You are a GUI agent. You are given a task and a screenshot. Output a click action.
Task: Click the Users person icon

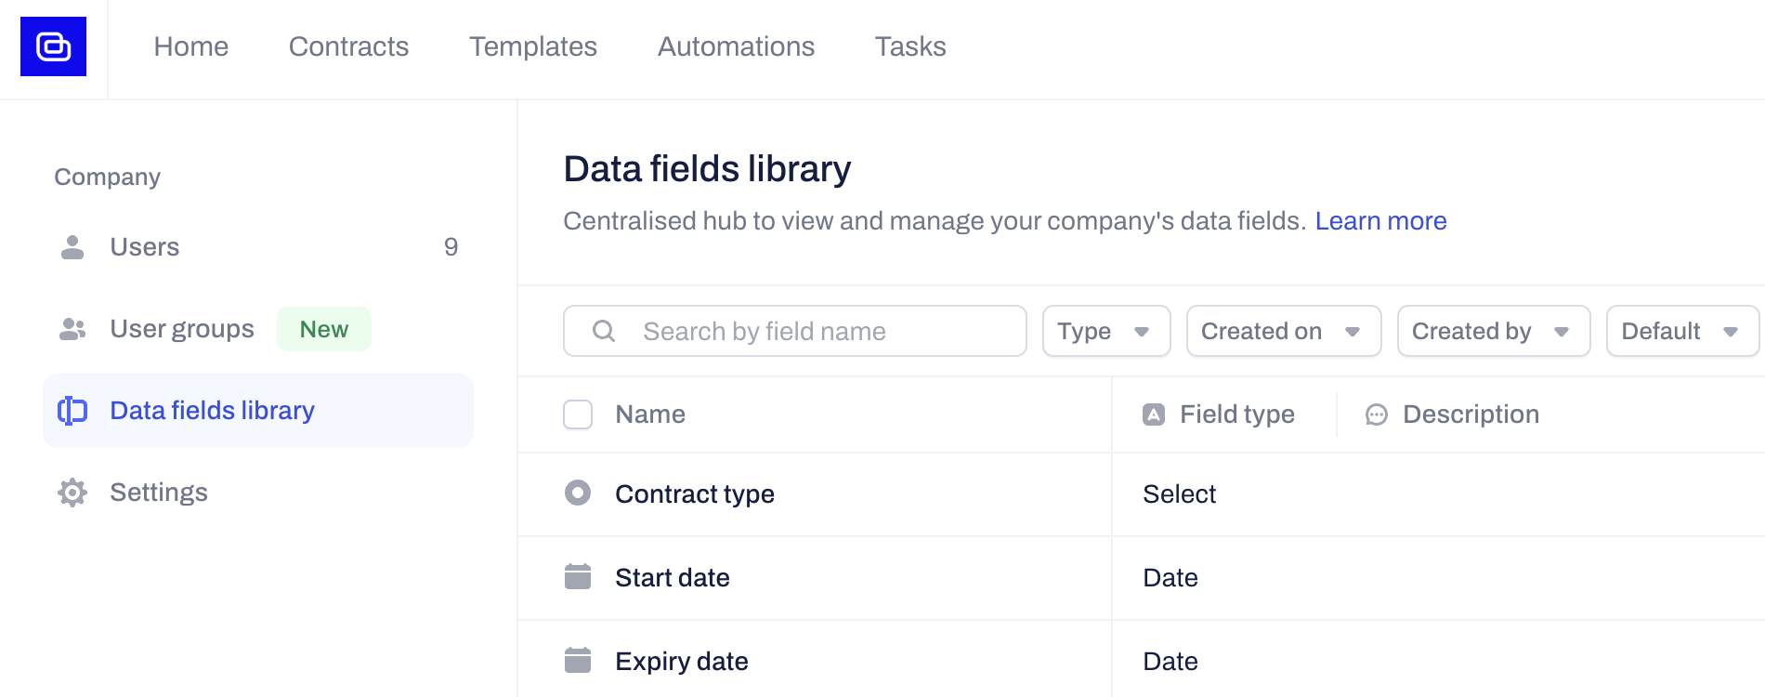(x=72, y=247)
